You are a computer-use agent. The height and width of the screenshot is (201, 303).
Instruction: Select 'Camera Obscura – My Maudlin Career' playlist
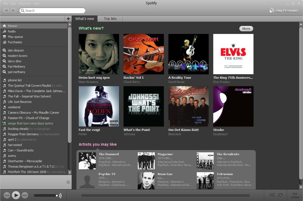(34, 113)
